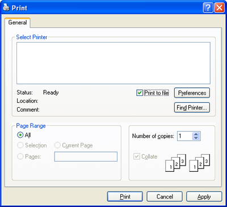
Task: Cancel the print dialog
Action: coord(165,197)
